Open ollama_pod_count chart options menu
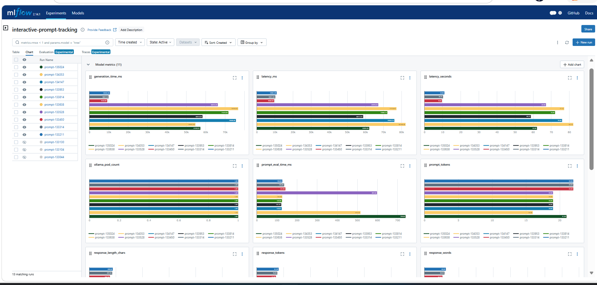 pos(242,166)
